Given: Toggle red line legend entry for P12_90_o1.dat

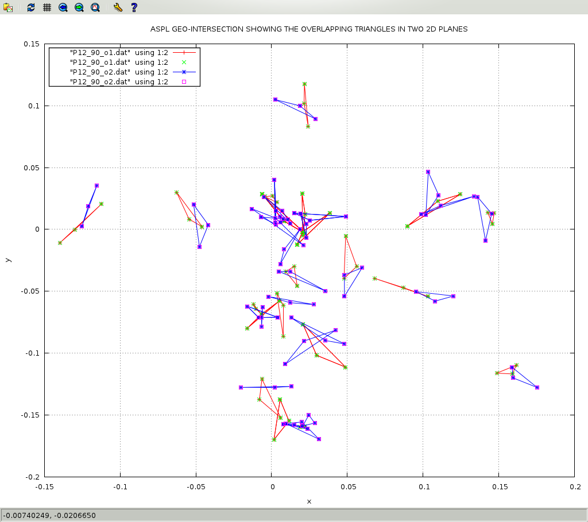Looking at the screenshot, I should (x=119, y=52).
